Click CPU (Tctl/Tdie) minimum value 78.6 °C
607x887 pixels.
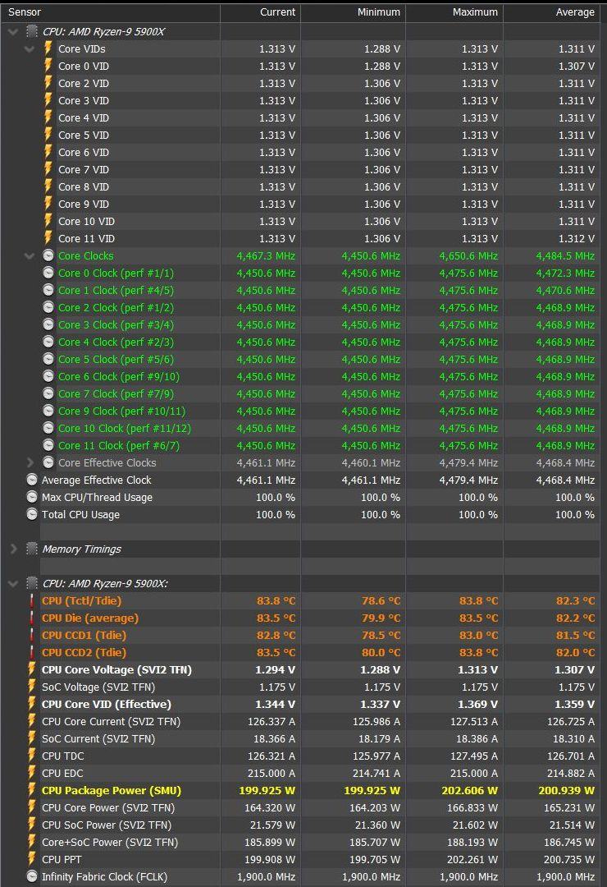381,600
